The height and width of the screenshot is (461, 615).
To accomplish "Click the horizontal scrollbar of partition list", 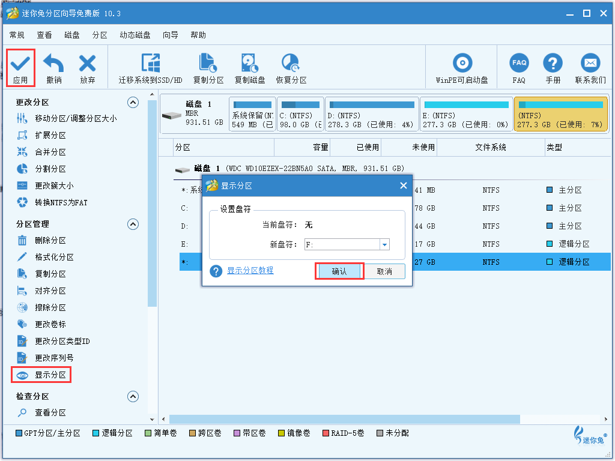I will tap(344, 419).
